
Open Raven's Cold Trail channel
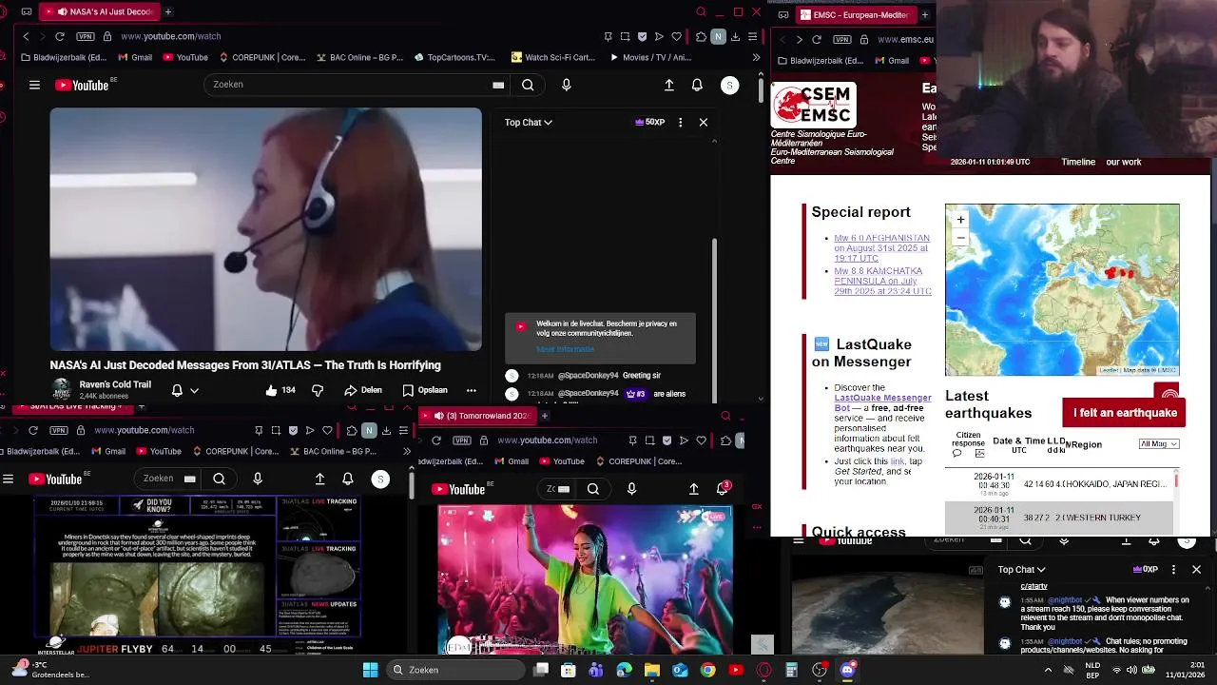coord(115,384)
